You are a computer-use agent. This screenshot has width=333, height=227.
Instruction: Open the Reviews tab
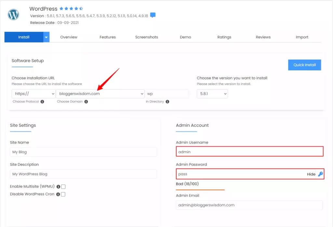tap(263, 37)
